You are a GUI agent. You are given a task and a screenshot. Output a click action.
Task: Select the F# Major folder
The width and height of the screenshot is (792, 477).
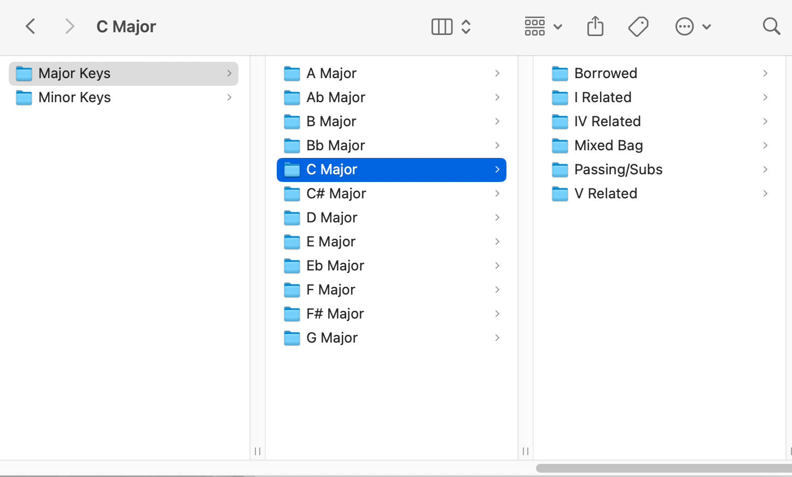point(335,314)
